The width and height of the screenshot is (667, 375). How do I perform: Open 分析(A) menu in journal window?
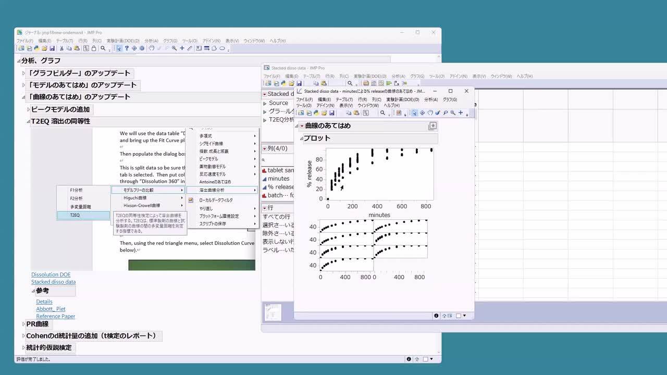(152, 41)
